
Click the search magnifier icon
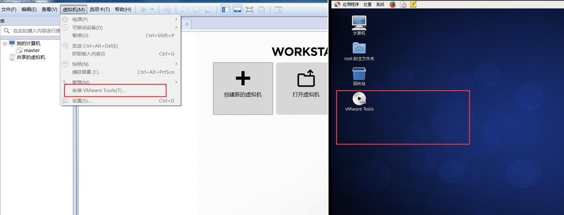(x=6, y=31)
